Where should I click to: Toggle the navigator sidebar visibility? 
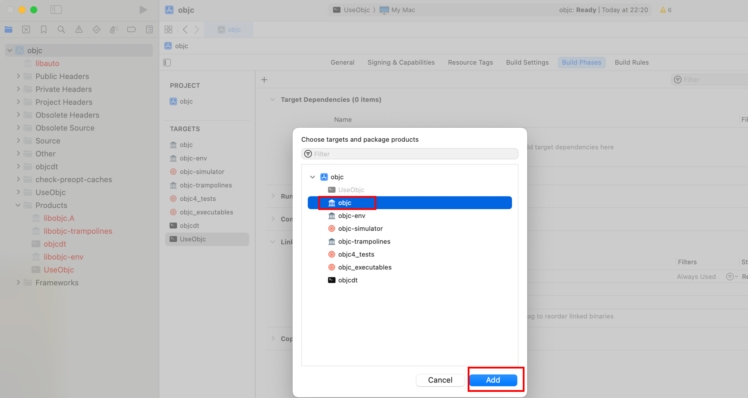56,10
